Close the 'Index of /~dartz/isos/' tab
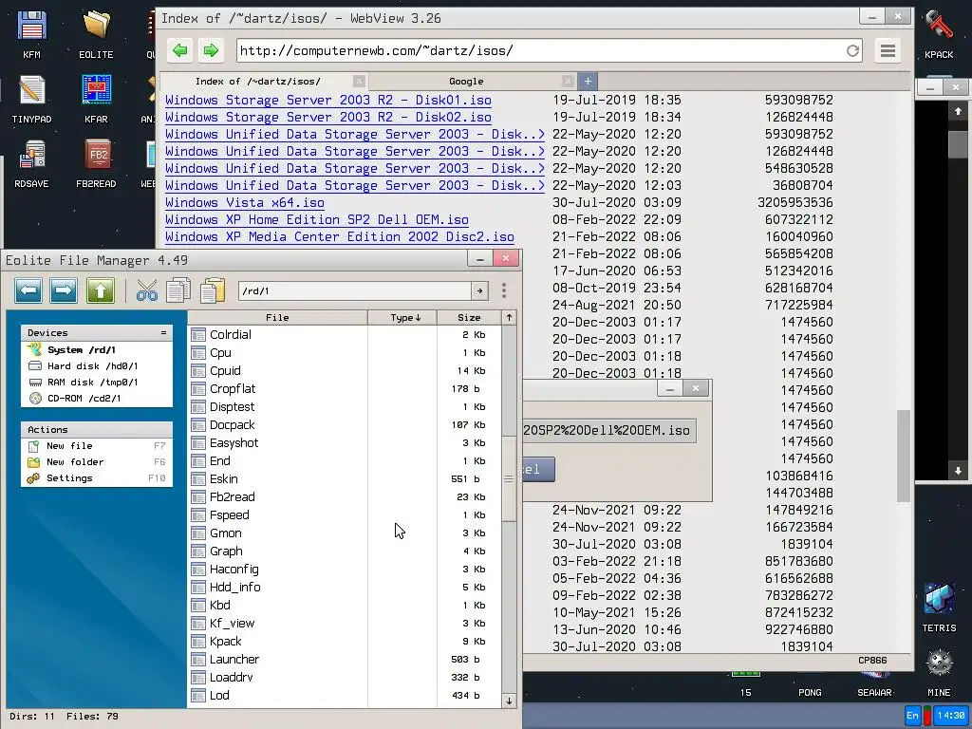This screenshot has height=729, width=972. tap(359, 82)
